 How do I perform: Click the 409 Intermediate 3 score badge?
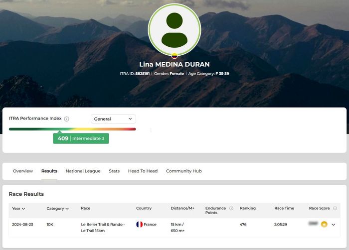tap(81, 138)
